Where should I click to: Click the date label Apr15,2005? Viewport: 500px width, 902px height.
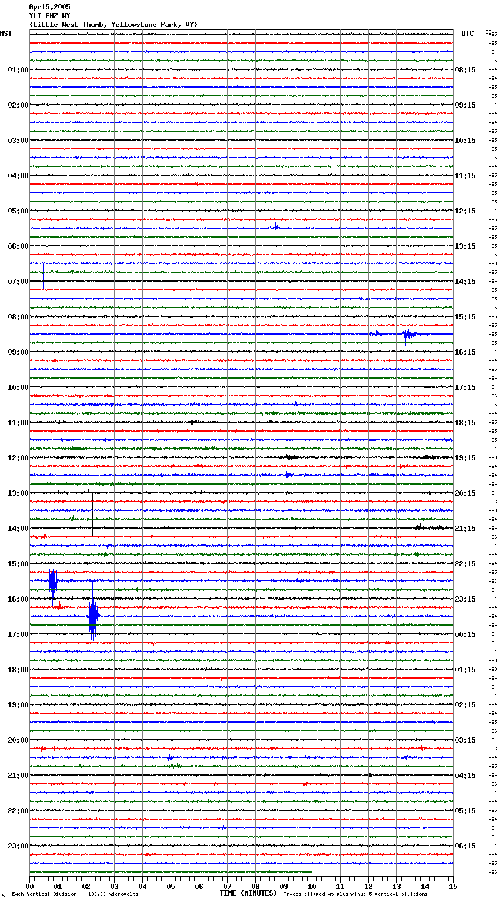pos(49,7)
